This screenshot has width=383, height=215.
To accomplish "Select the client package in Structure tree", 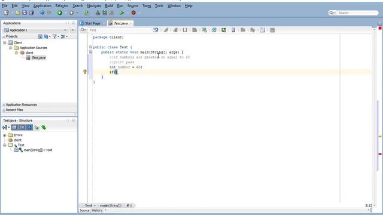I will tap(17, 140).
